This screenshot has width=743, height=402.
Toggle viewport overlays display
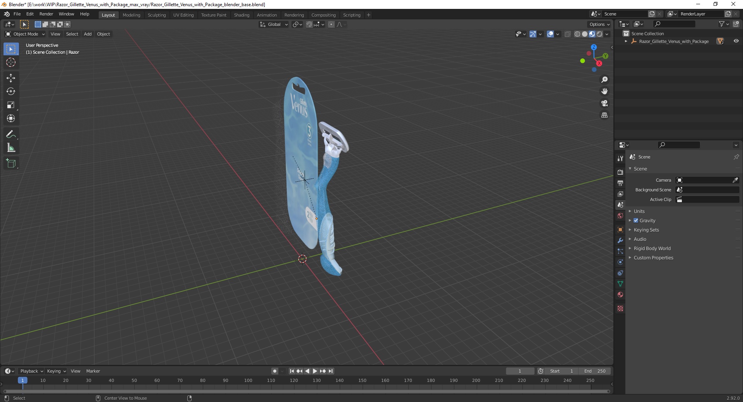click(x=550, y=34)
